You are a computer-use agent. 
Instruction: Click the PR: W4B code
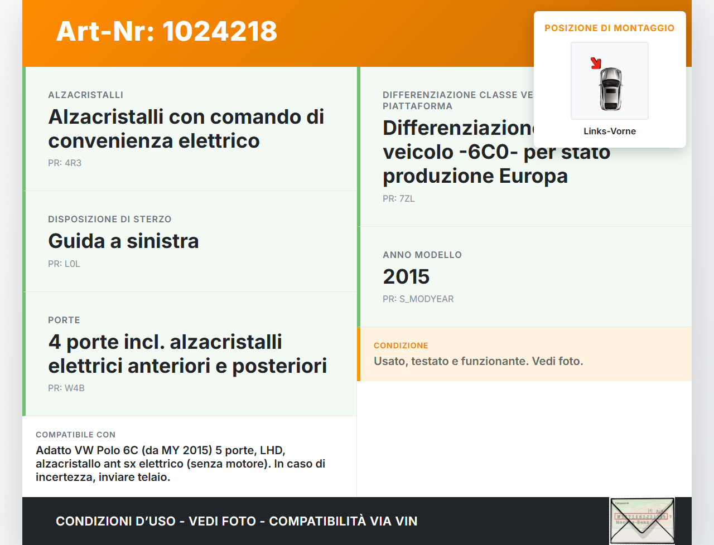66,388
